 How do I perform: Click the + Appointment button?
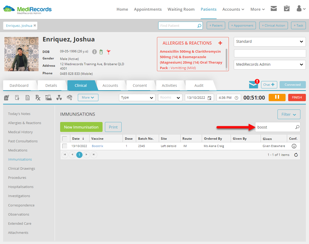click(242, 26)
